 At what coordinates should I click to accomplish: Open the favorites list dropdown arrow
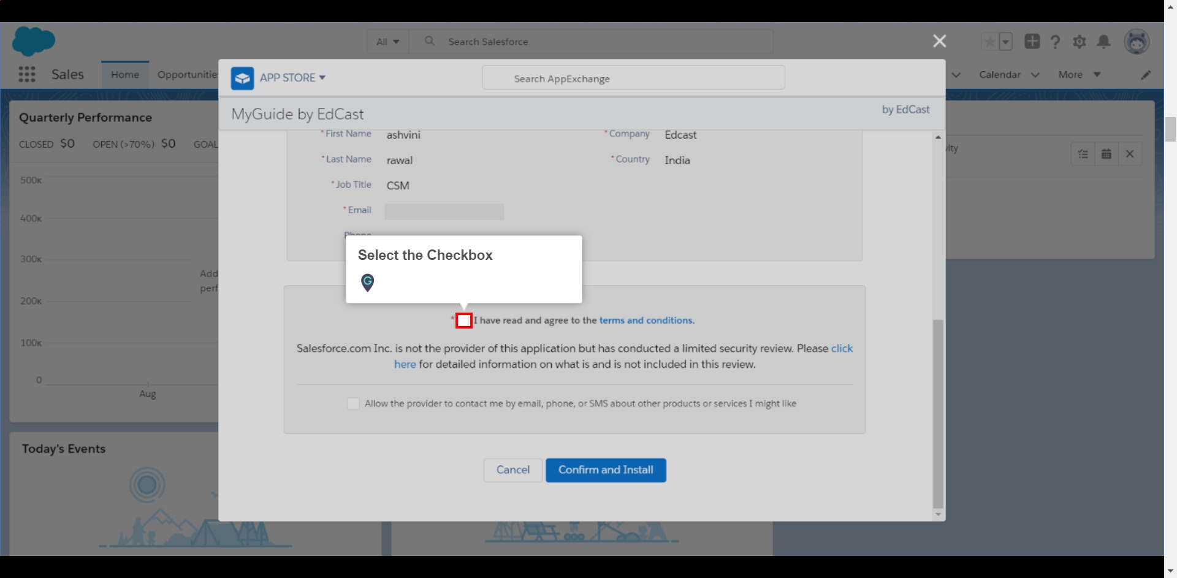1005,42
